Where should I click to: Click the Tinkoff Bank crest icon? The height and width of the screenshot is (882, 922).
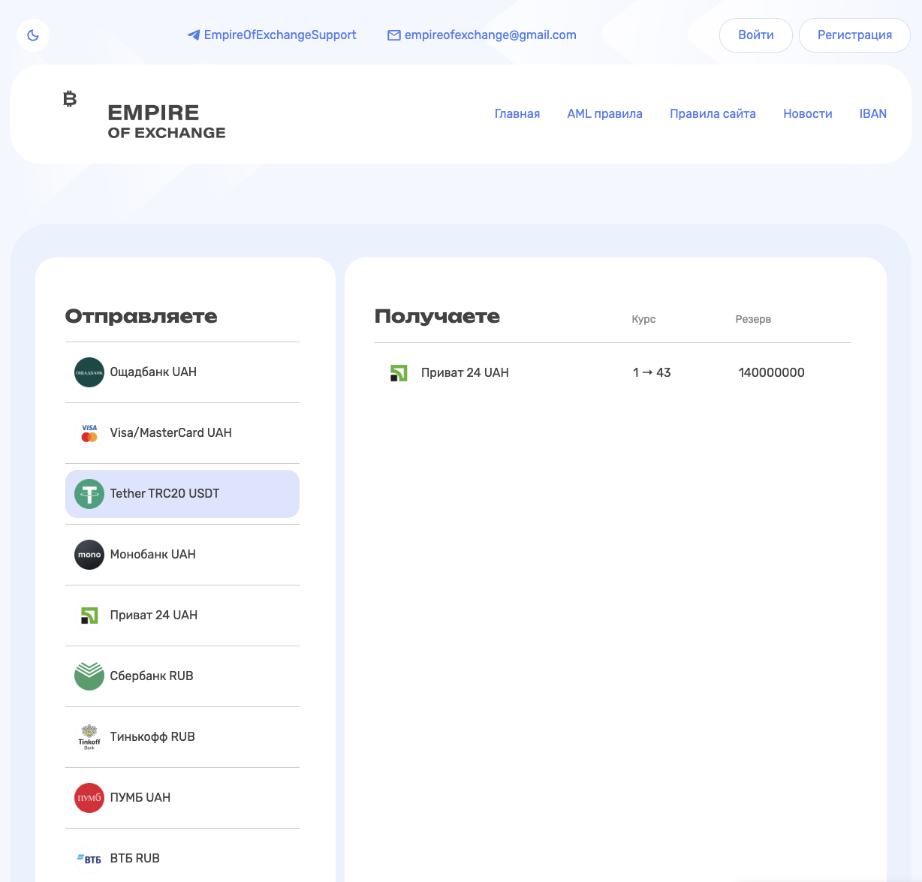(x=89, y=737)
